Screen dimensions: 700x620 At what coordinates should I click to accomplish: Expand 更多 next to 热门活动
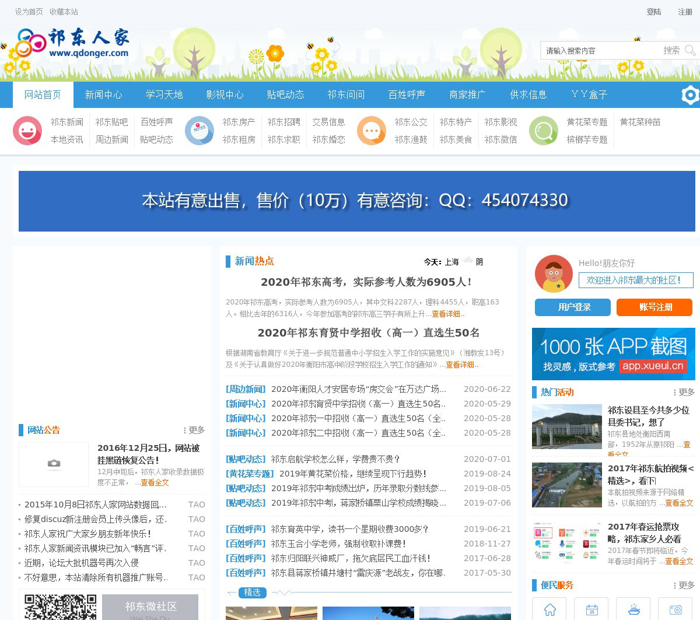point(684,392)
